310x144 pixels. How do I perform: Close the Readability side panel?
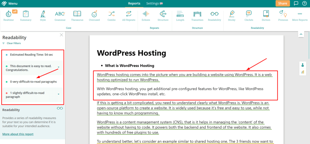click(x=61, y=35)
